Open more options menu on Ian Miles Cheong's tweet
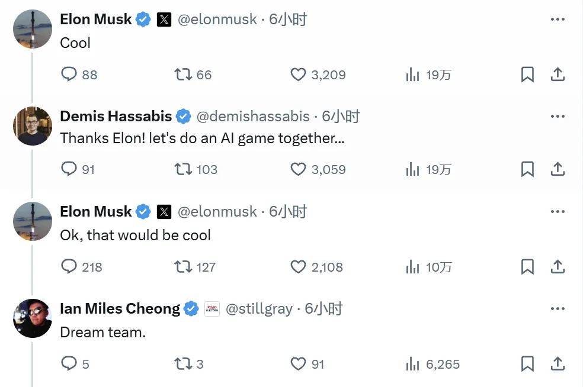The height and width of the screenshot is (387, 583). coord(558,309)
